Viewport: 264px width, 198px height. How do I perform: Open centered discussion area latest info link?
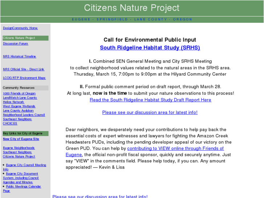pyautogui.click(x=150, y=112)
